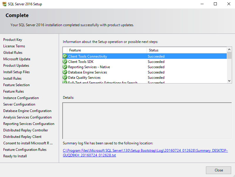Sort by the Feature column header

tap(106, 50)
